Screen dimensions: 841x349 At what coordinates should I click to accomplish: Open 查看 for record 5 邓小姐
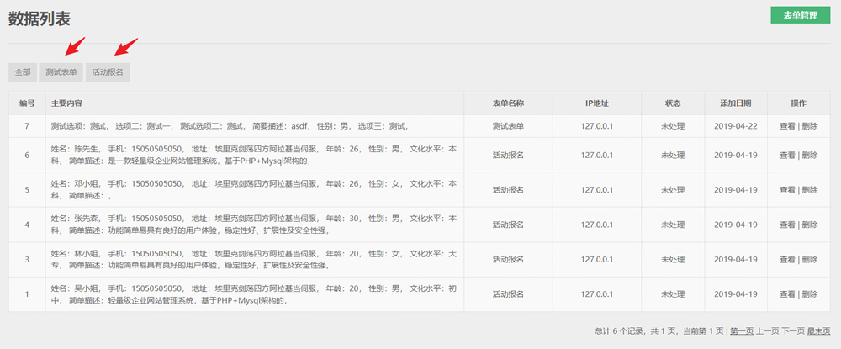point(787,190)
